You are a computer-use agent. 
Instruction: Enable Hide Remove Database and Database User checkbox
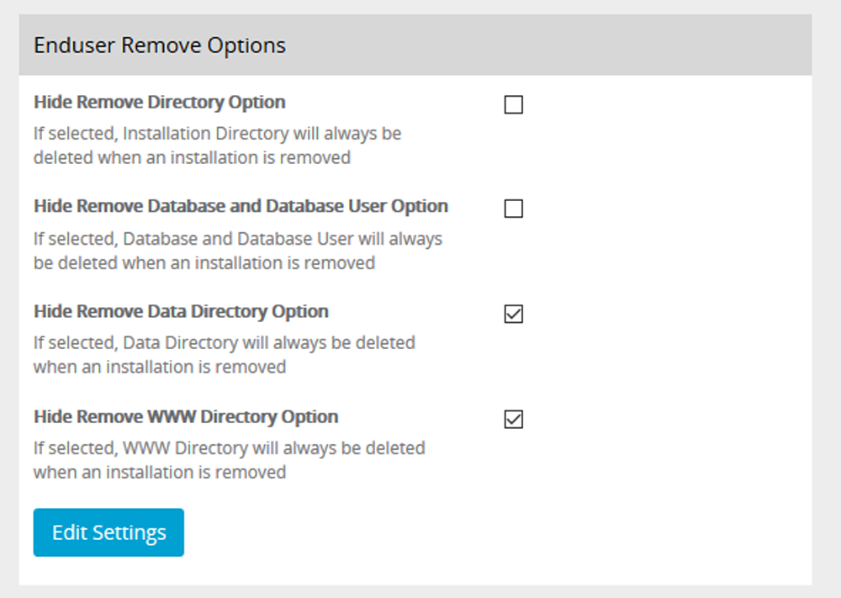pos(513,209)
